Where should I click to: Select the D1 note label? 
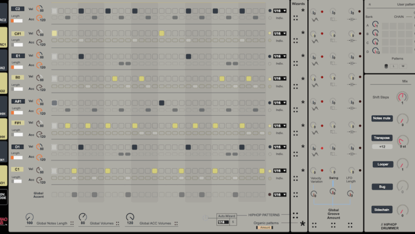click(17, 147)
